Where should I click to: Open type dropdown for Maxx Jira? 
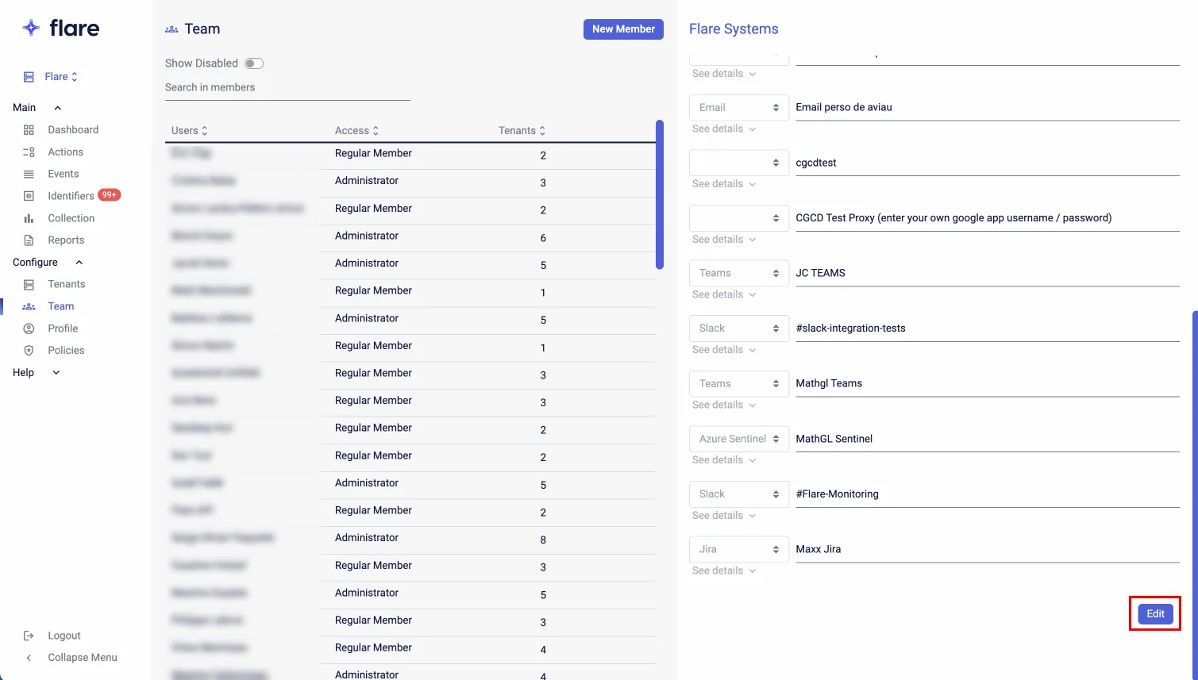point(739,549)
